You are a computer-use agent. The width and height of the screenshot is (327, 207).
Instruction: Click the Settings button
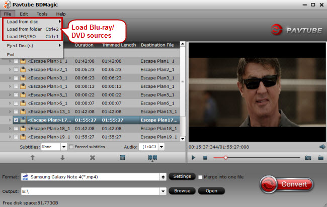click(182, 176)
